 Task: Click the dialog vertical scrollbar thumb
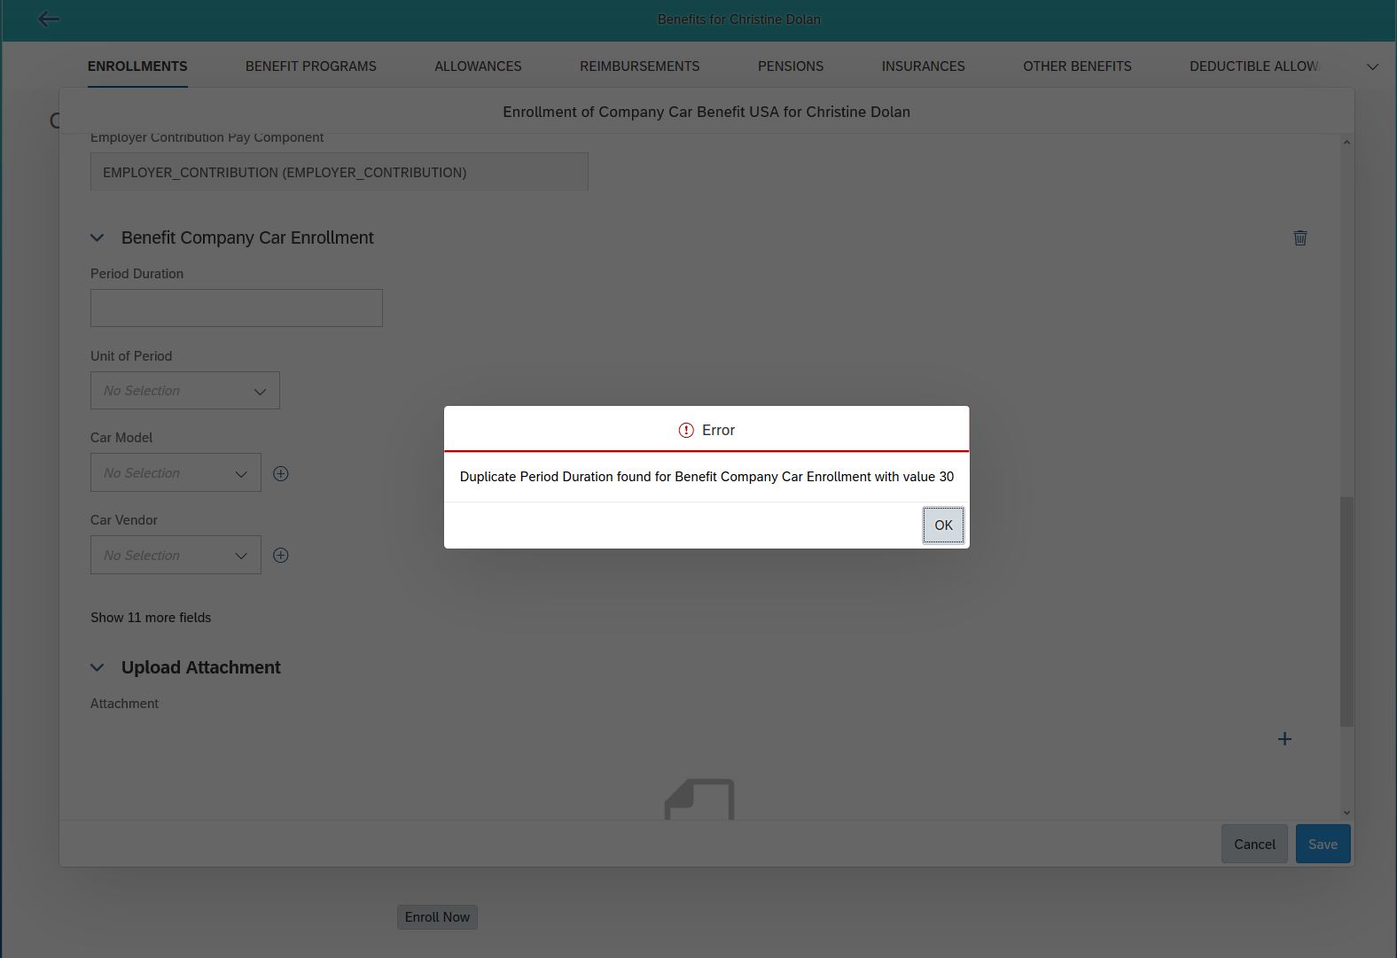[x=1346, y=611]
